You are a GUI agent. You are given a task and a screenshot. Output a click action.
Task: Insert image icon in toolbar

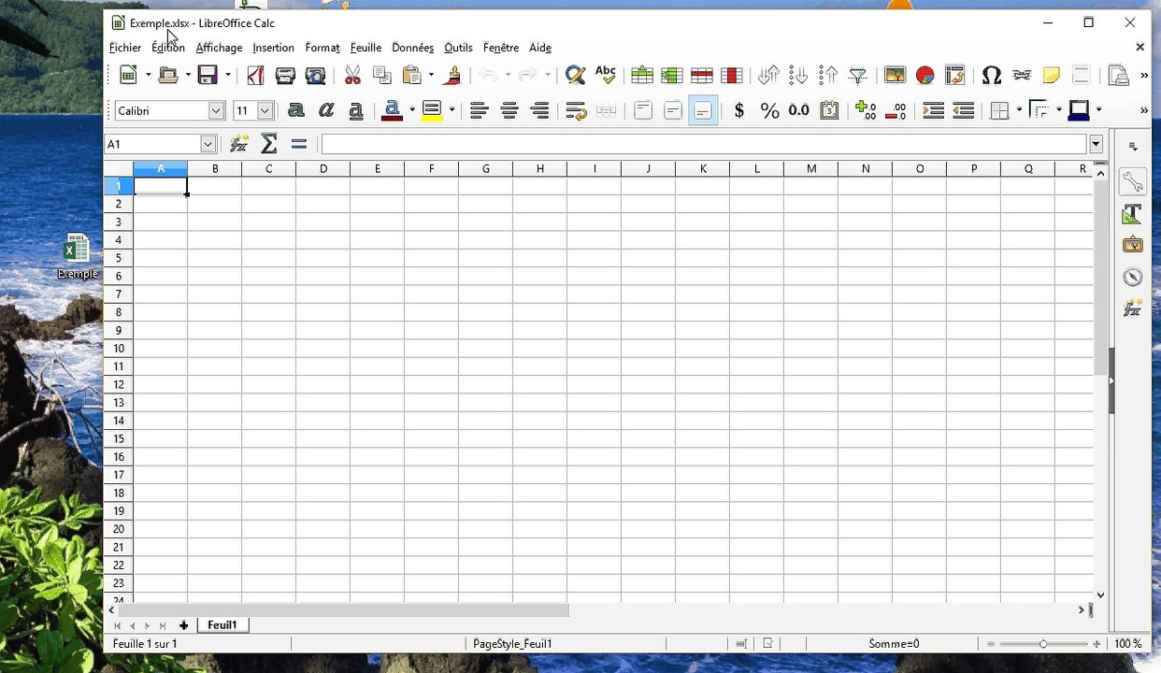[x=895, y=76]
